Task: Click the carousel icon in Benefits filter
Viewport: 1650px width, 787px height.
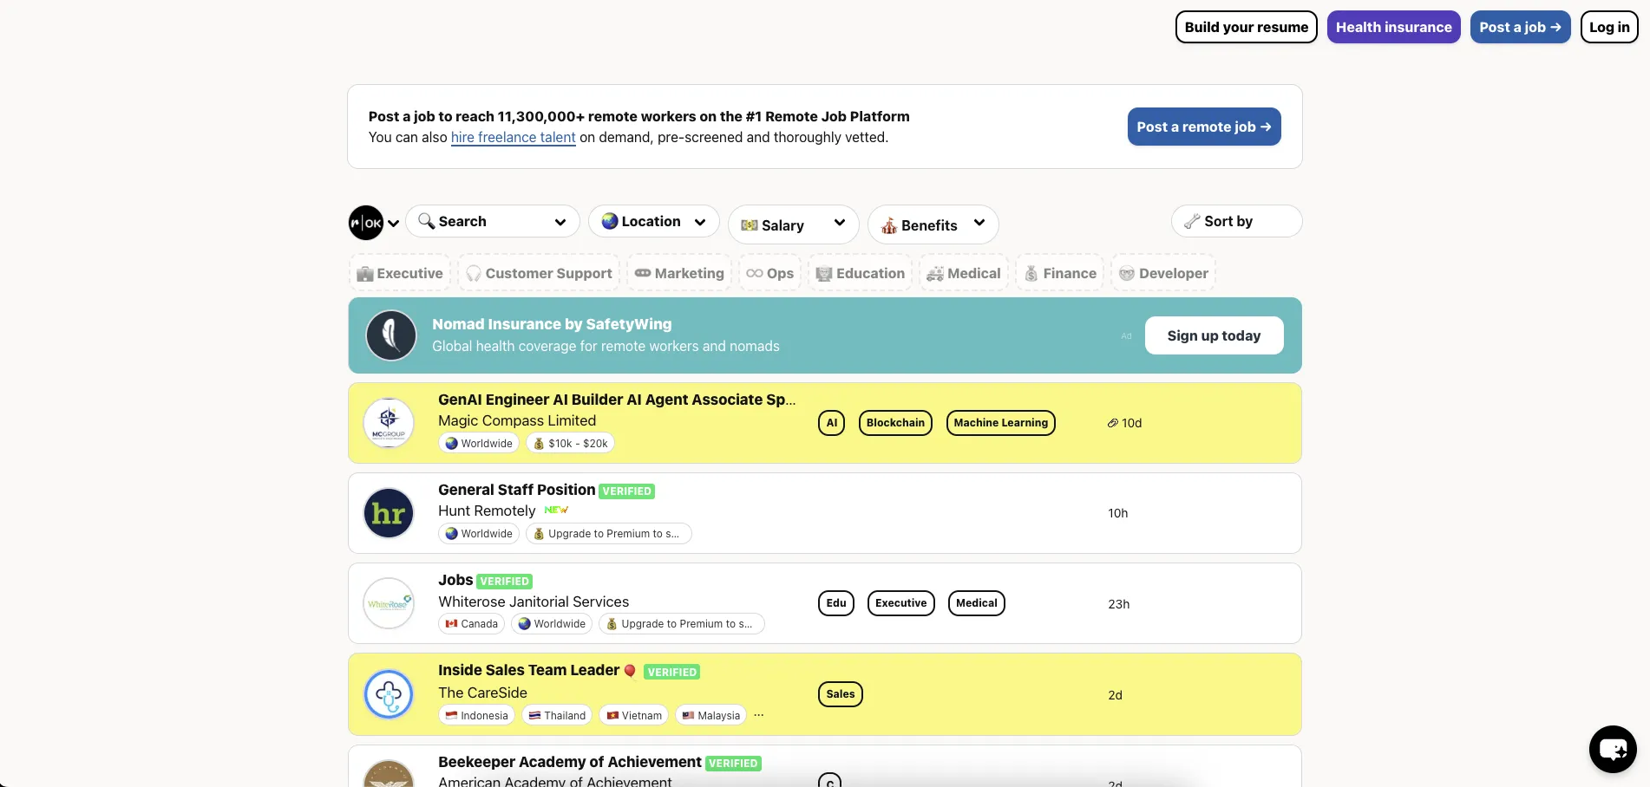Action: click(x=889, y=225)
